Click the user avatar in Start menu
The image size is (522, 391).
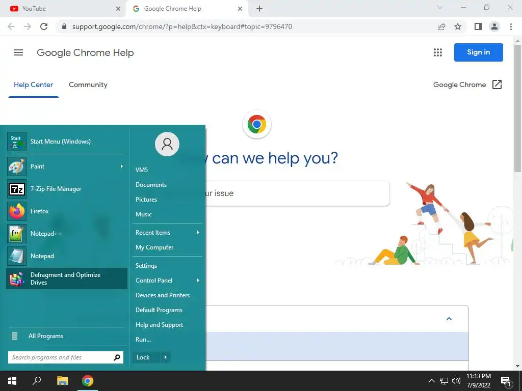pos(167,144)
